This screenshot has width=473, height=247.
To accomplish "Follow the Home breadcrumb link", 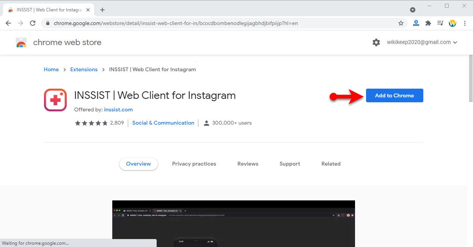I will coord(51,70).
